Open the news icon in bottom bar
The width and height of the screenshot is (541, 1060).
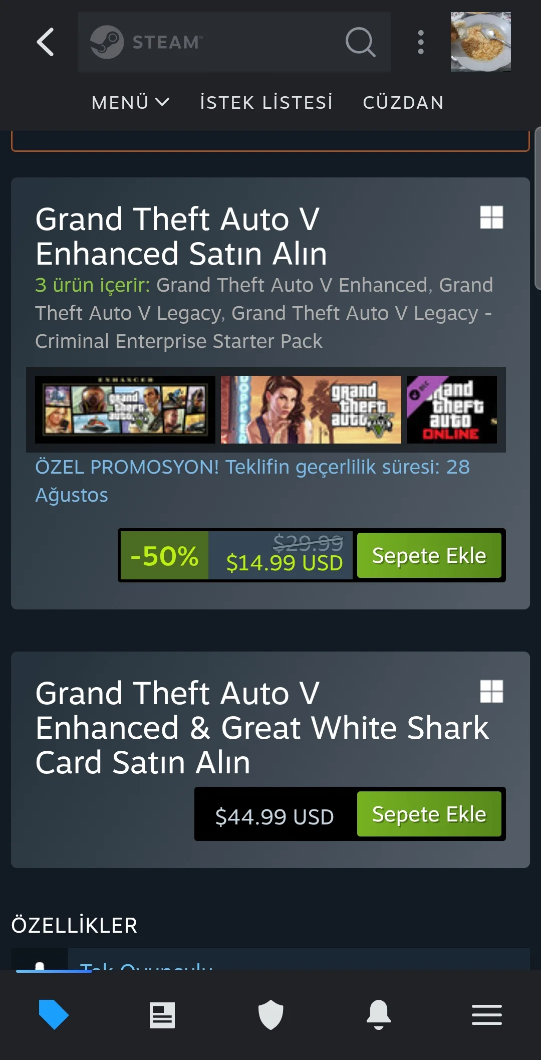click(x=162, y=1015)
